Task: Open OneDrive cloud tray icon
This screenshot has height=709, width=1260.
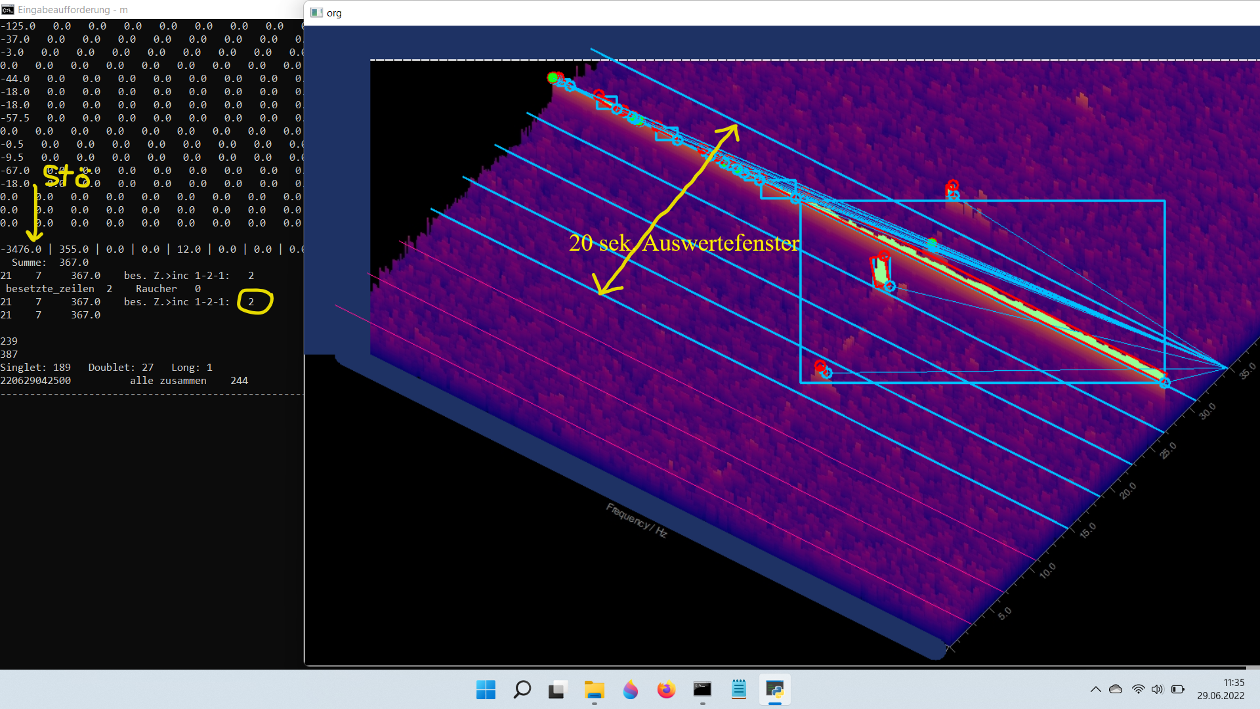Action: pyautogui.click(x=1116, y=689)
